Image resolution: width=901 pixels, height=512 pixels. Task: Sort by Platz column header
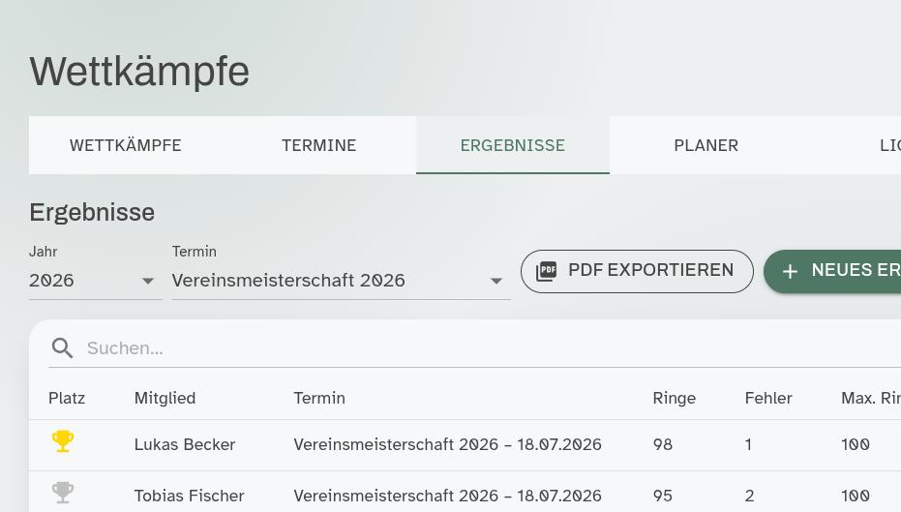[x=67, y=398]
